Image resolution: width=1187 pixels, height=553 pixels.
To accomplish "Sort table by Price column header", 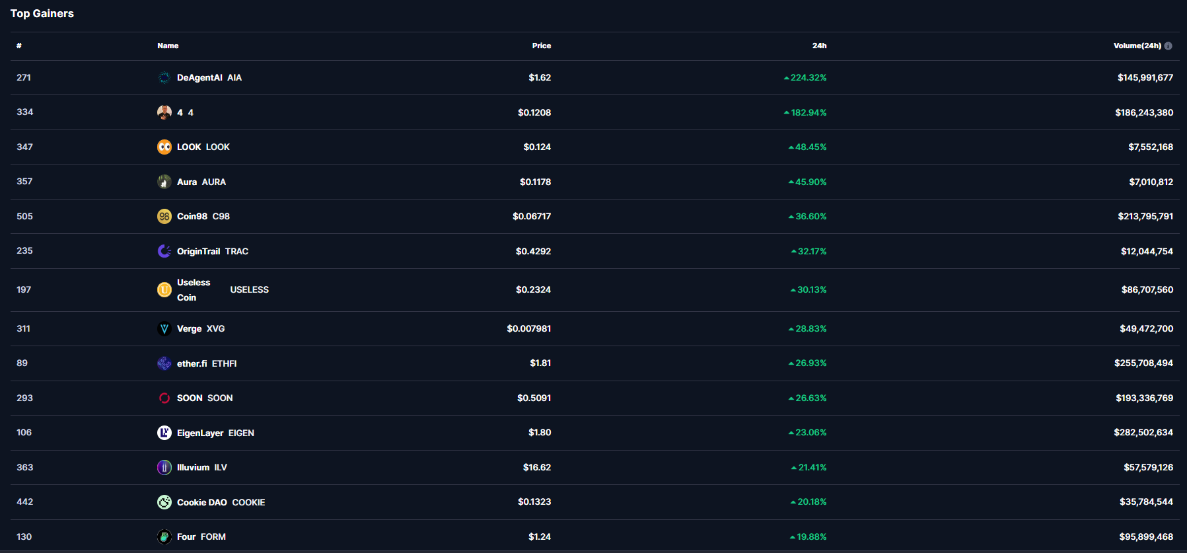I will click(x=541, y=46).
